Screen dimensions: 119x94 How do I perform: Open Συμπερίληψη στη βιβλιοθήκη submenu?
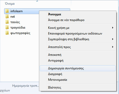point(78,39)
